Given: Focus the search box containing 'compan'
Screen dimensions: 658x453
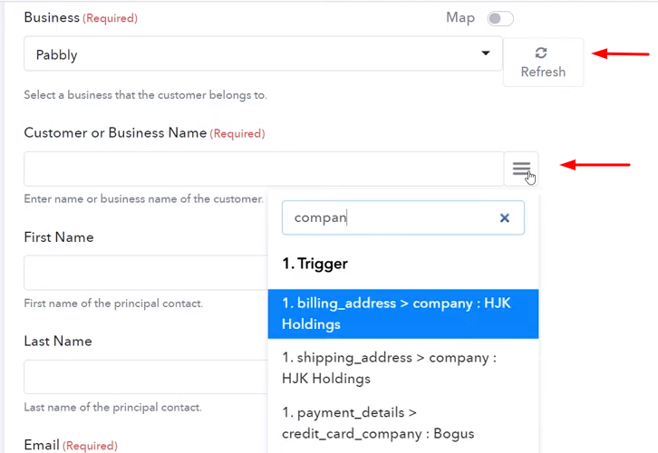Looking at the screenshot, I should pos(402,217).
